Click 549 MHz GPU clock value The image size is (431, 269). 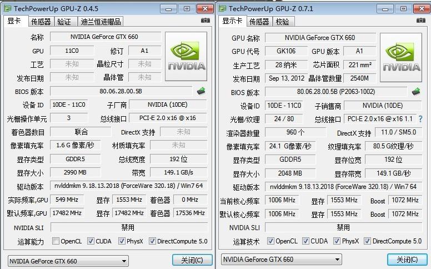pyautogui.click(x=67, y=200)
